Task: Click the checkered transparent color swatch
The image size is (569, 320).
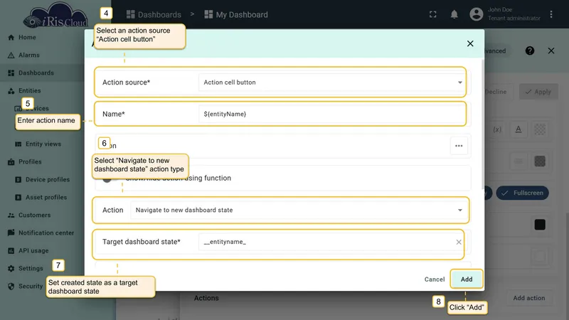Action: (x=540, y=129)
